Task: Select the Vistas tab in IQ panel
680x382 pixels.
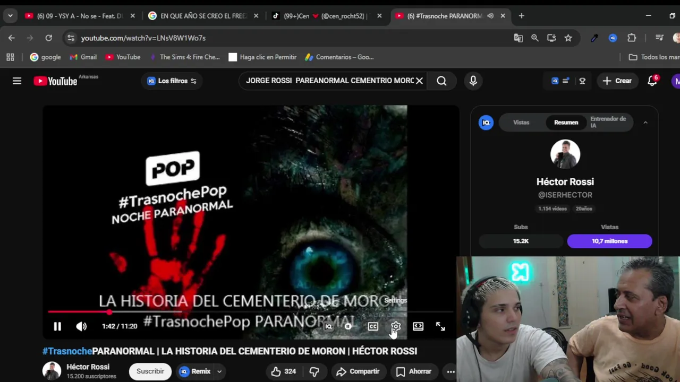Action: [x=521, y=123]
